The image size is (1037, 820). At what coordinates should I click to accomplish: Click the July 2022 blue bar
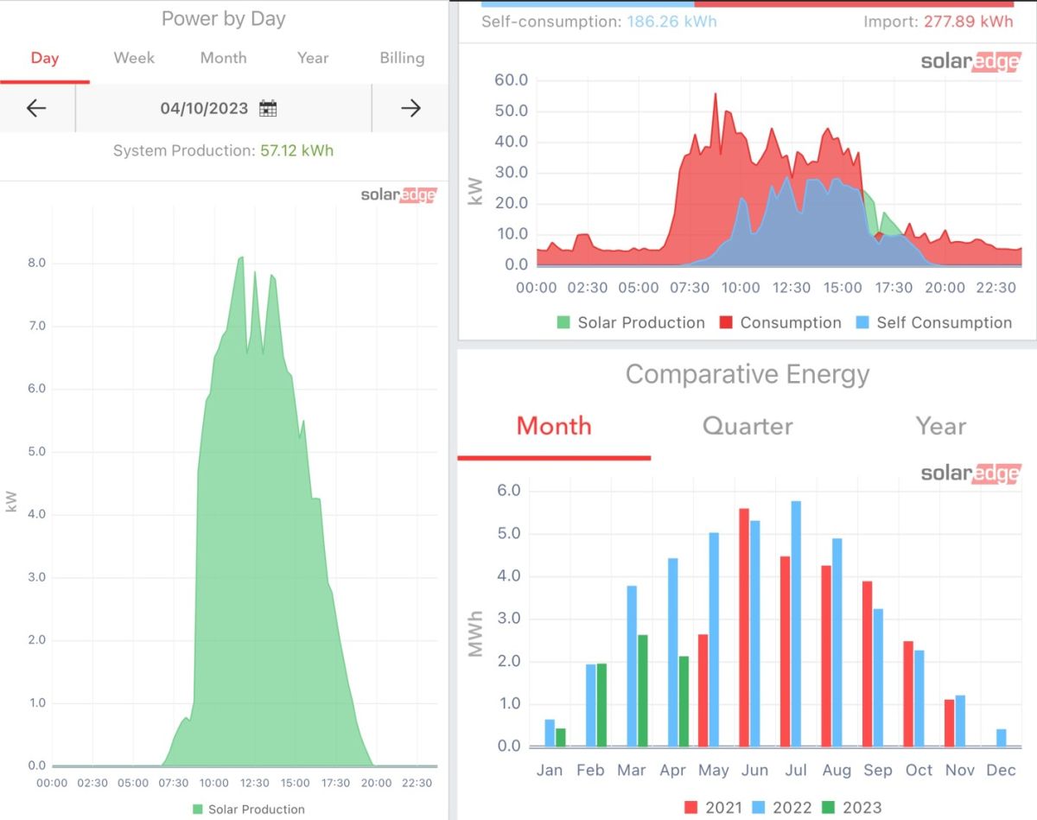coord(796,624)
